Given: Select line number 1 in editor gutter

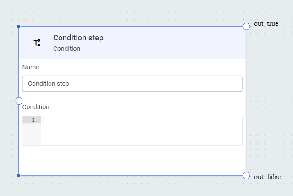Looking at the screenshot, I should point(33,120).
